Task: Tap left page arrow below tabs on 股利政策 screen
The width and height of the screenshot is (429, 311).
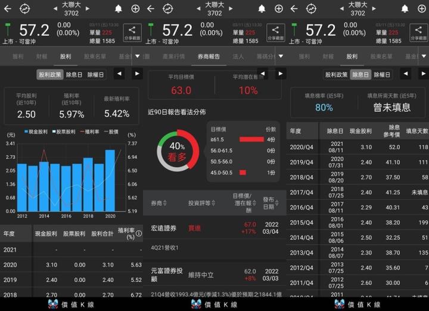Action: pos(119,74)
